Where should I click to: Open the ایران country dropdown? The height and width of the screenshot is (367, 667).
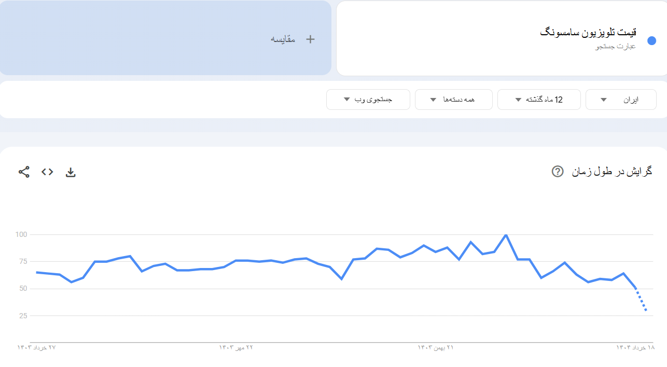(620, 100)
